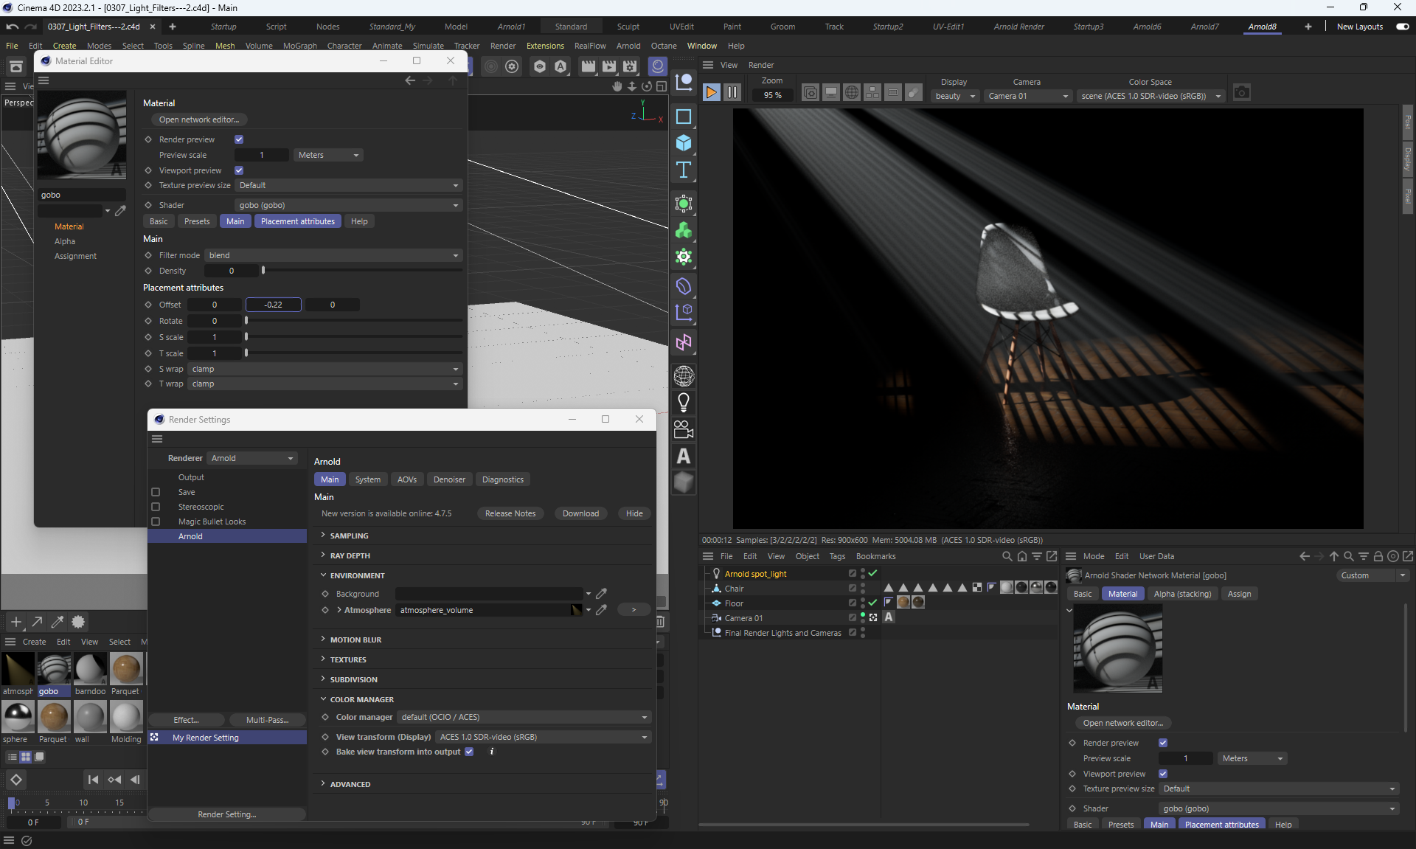Viewport: 1416px width, 849px height.
Task: Start the IPR render with the play button
Action: [x=711, y=92]
